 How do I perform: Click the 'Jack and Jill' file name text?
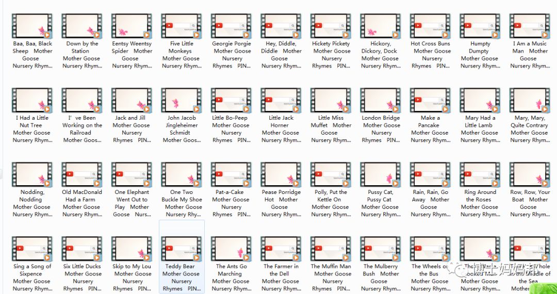click(130, 118)
